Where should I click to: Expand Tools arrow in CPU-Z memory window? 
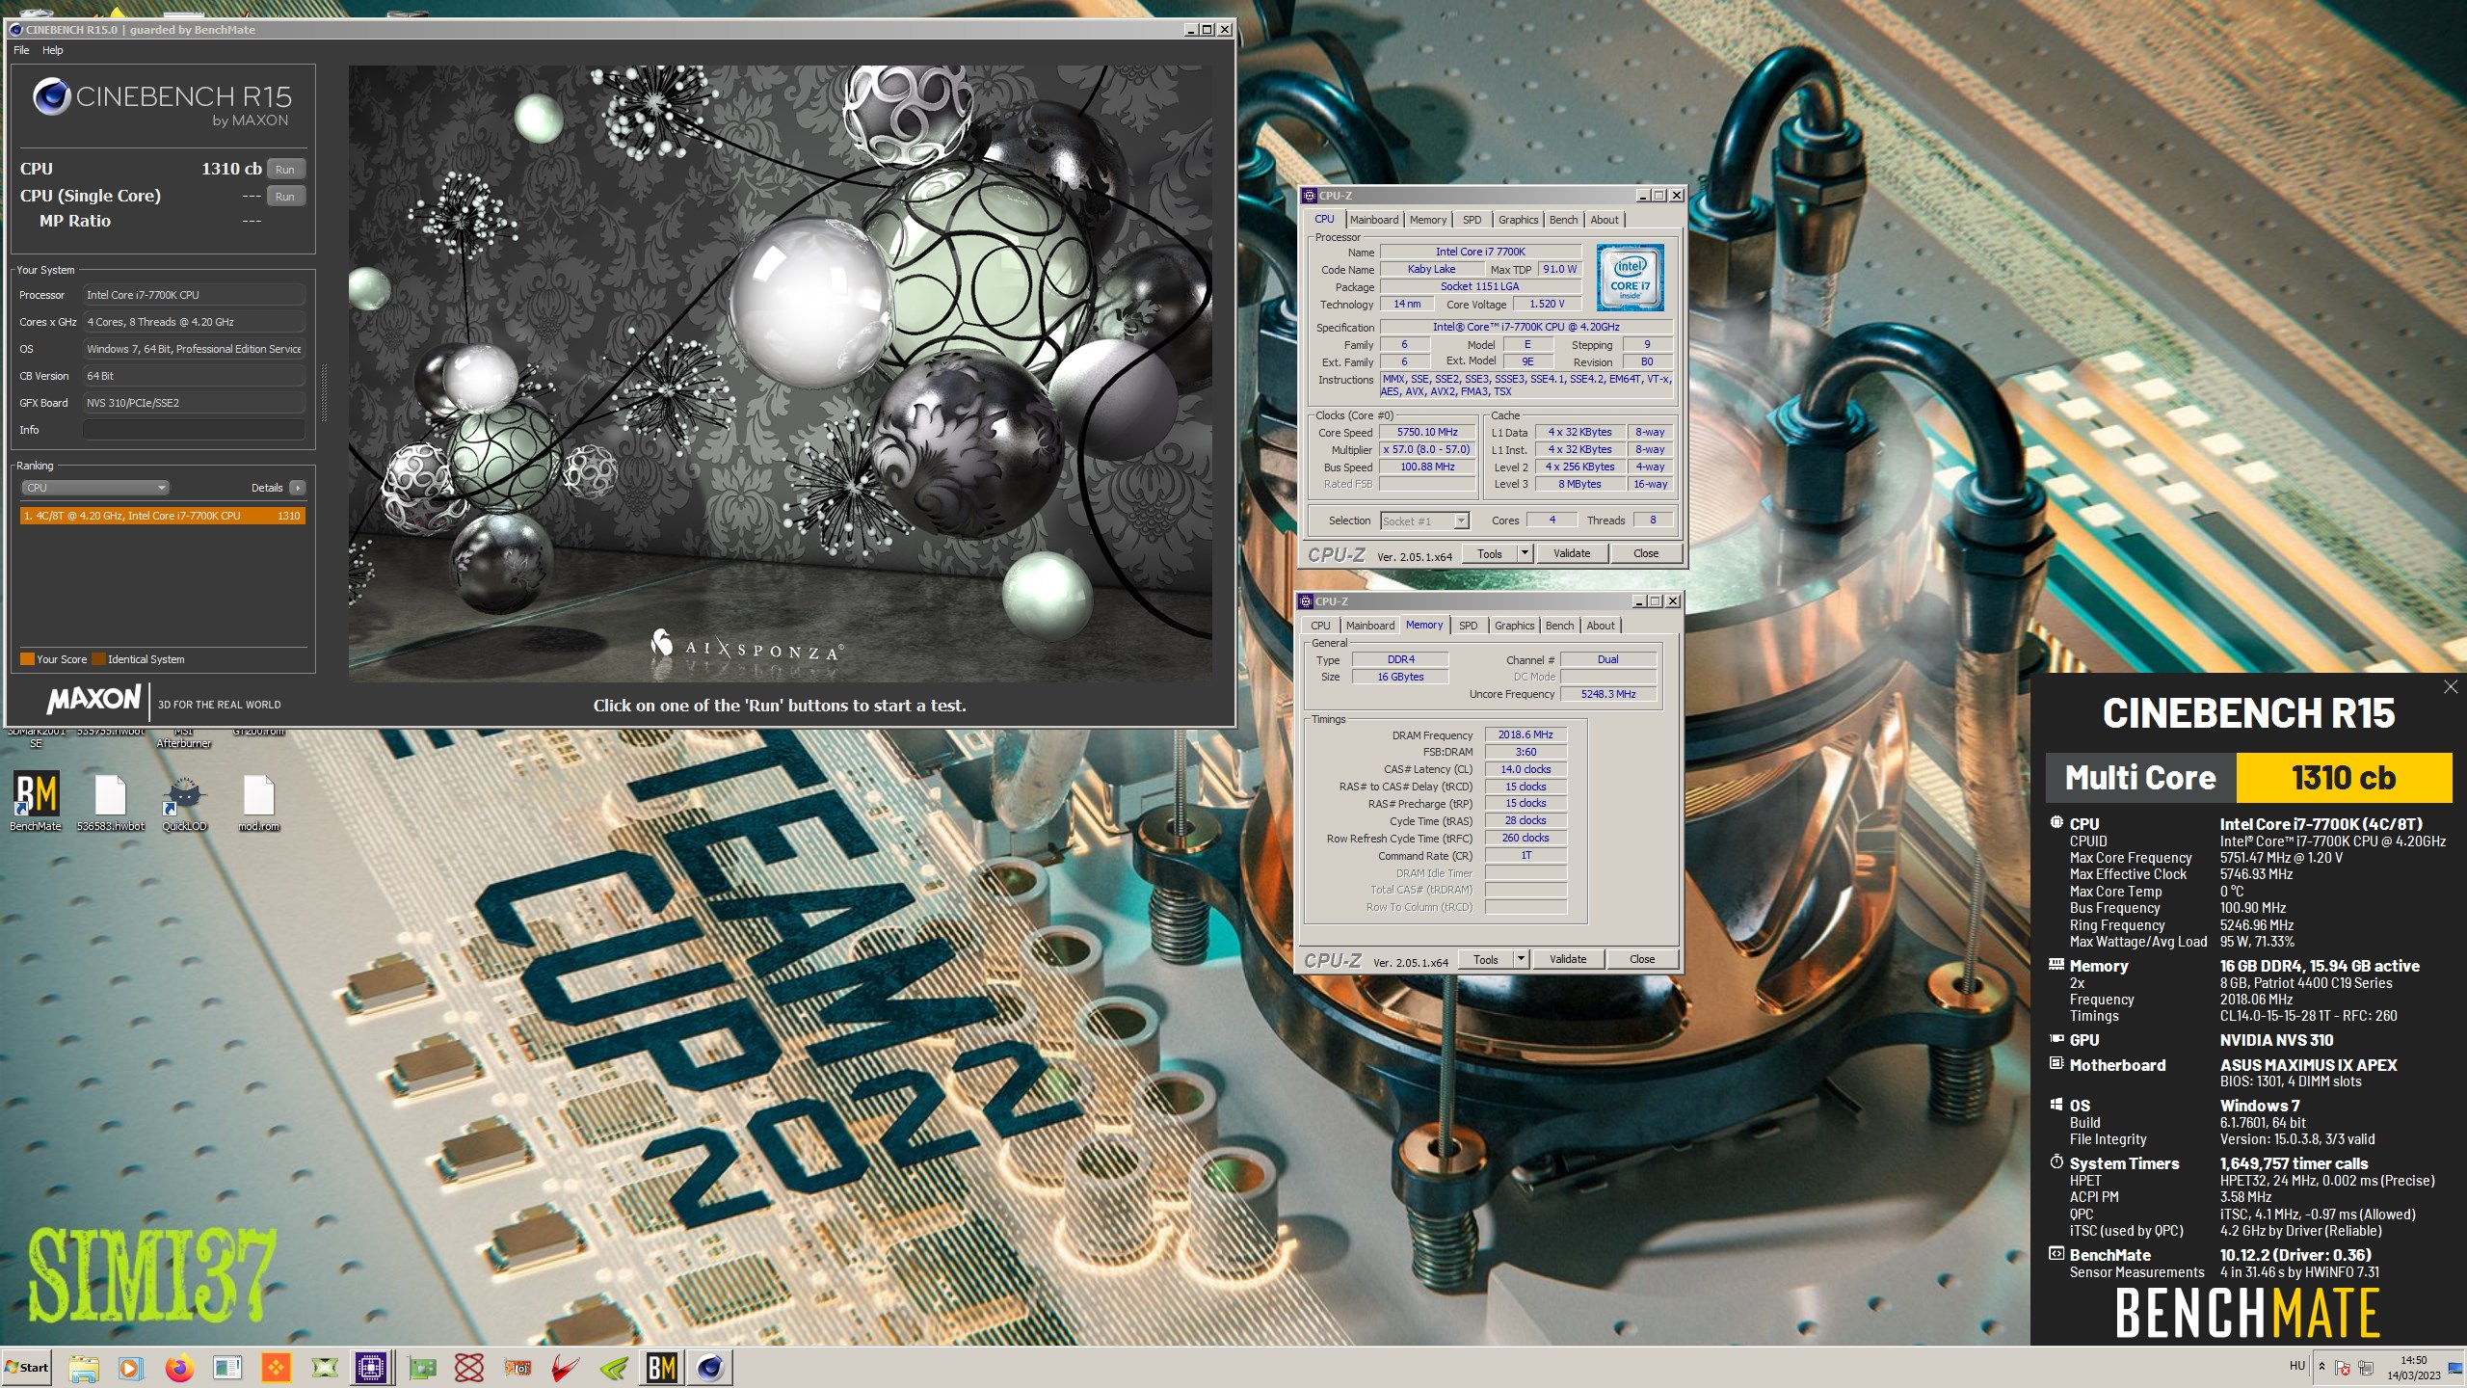coord(1521,959)
